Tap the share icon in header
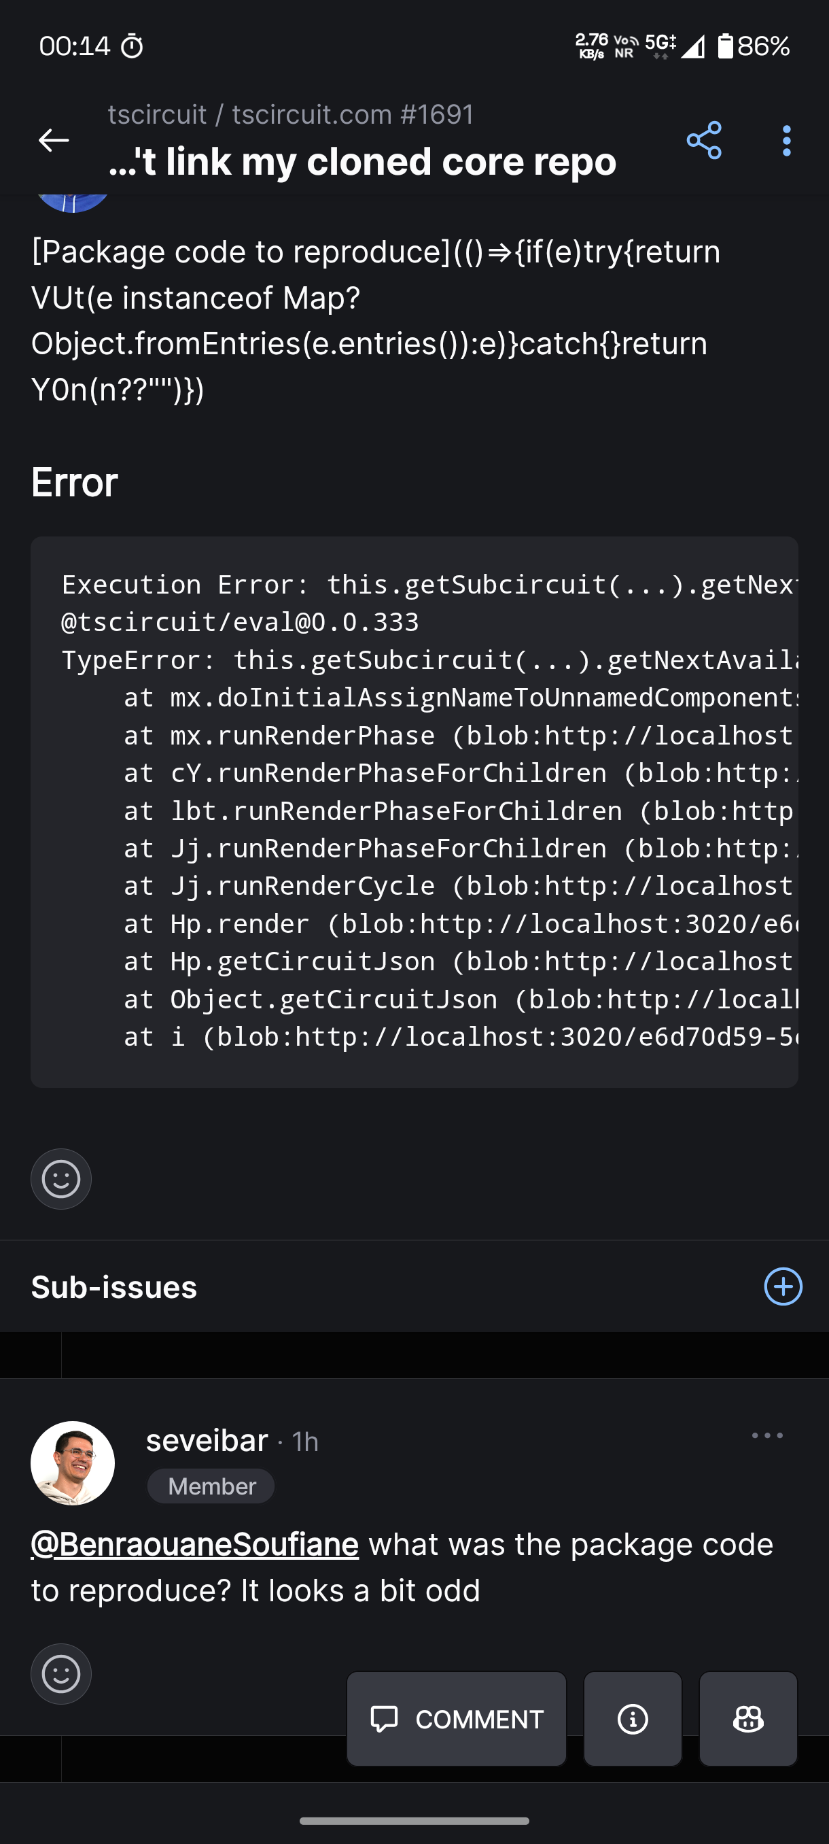 704,140
